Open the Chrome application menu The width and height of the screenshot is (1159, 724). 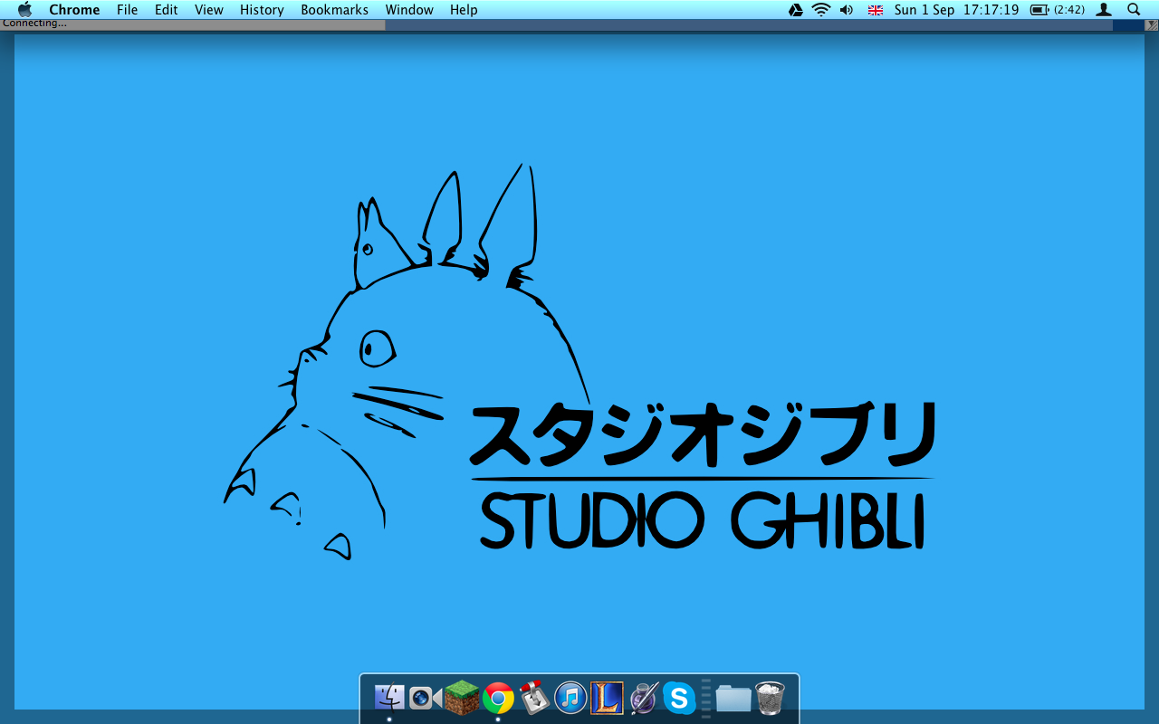click(x=74, y=10)
